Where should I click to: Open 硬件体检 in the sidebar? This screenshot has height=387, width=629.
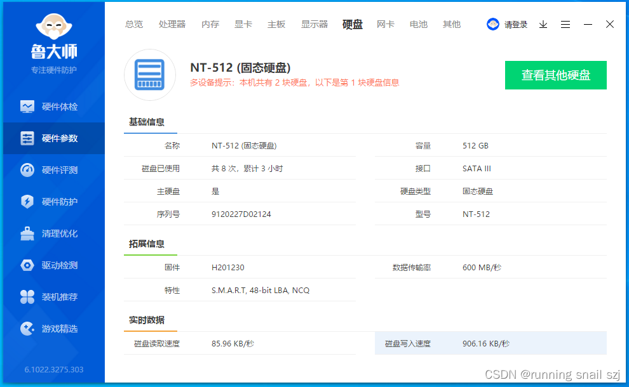coord(54,107)
